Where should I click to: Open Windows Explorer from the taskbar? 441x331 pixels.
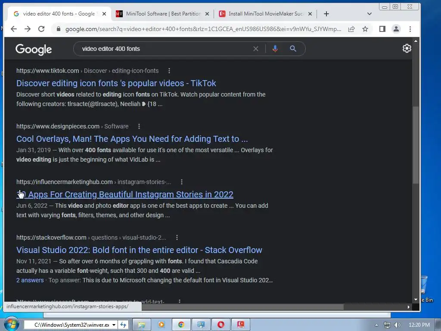(x=141, y=325)
